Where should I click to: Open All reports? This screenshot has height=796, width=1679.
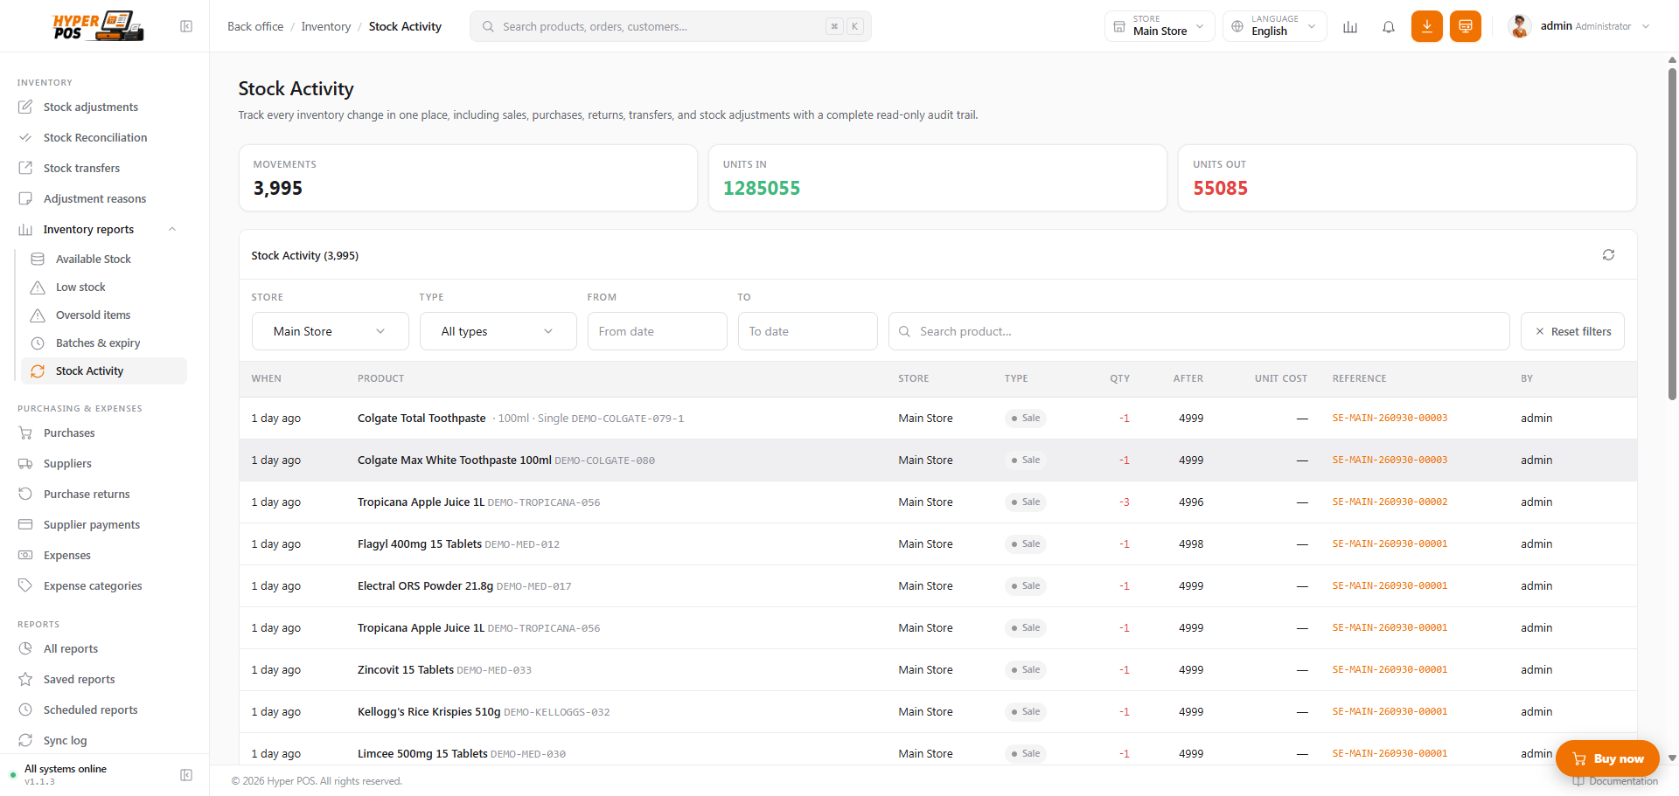(71, 648)
